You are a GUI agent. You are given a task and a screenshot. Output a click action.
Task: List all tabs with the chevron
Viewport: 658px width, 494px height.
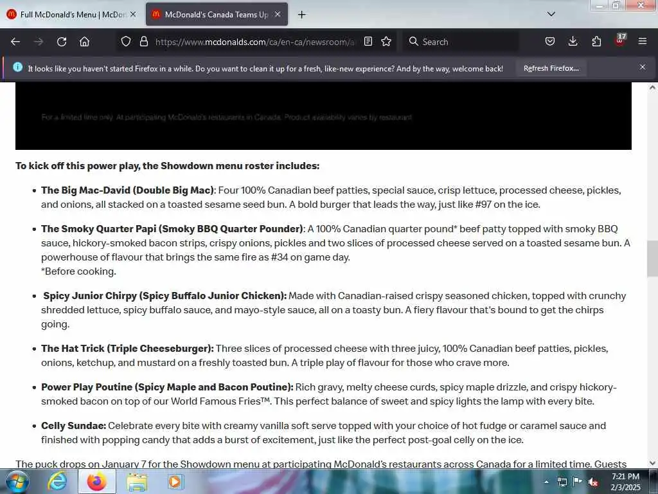click(x=551, y=14)
